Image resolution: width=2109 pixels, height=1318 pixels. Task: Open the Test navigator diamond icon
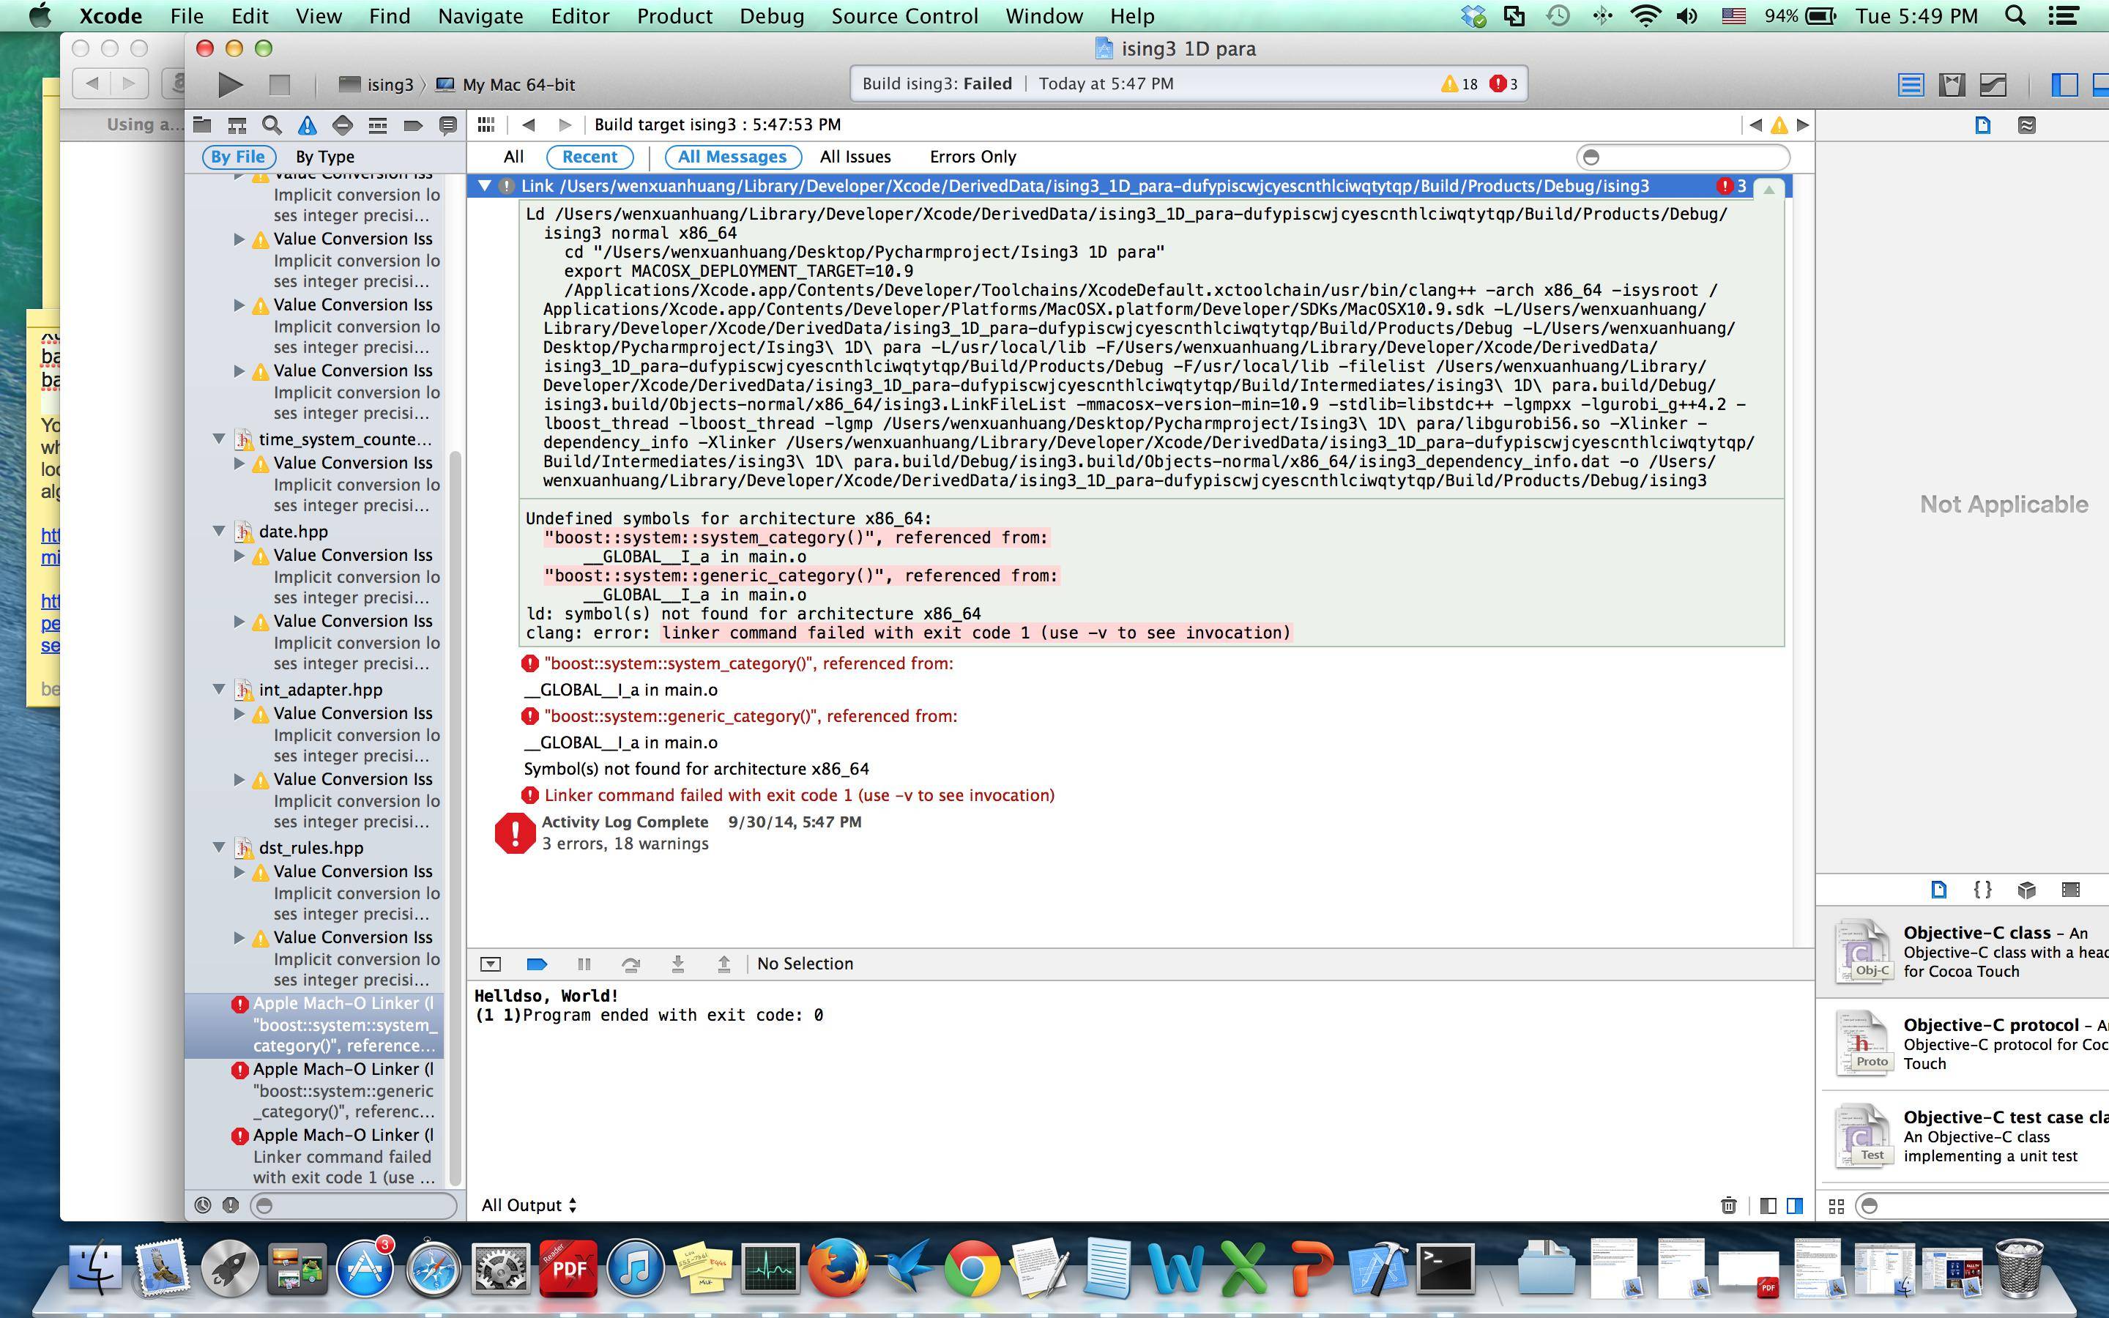coord(343,125)
